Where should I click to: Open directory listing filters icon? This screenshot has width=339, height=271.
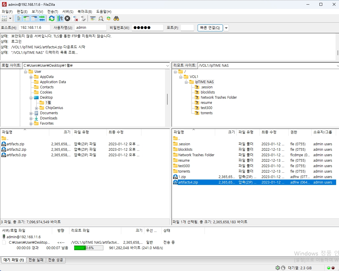tap(93, 19)
